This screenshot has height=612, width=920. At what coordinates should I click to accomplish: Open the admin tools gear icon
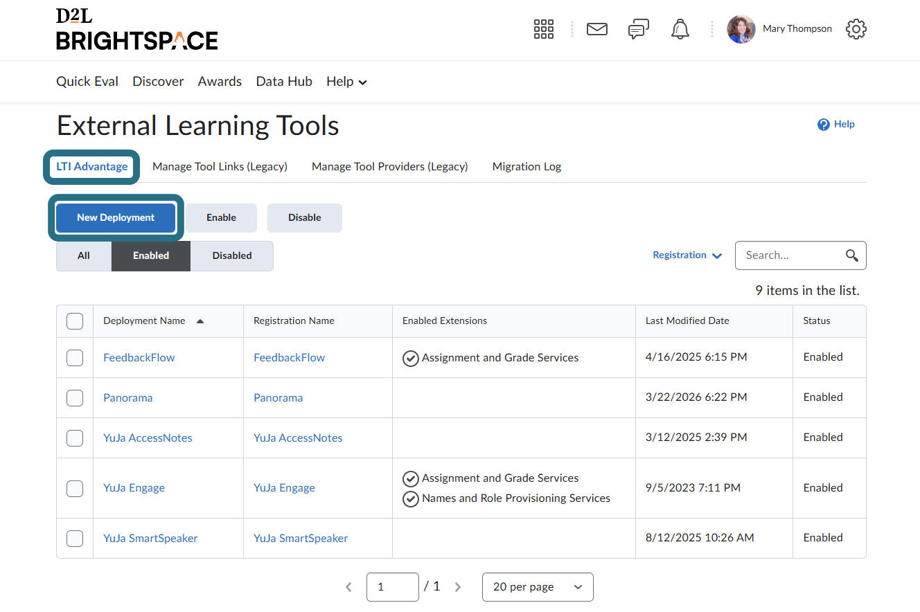point(856,29)
